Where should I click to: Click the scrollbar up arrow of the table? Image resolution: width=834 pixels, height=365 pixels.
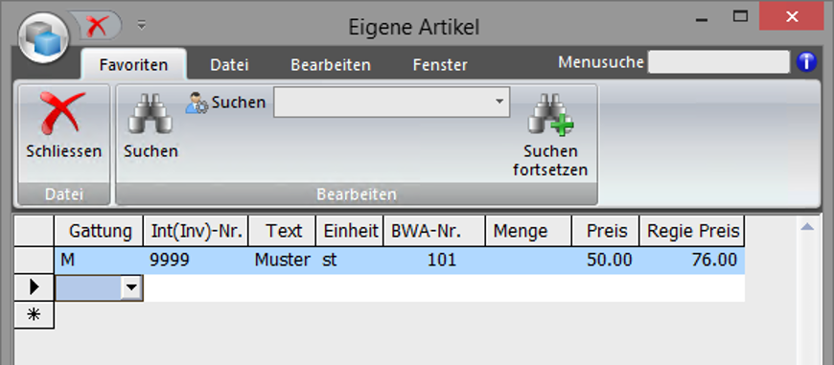[x=807, y=227]
